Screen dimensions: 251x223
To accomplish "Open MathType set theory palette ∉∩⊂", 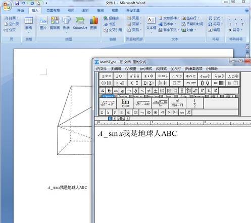I will point(191,76).
